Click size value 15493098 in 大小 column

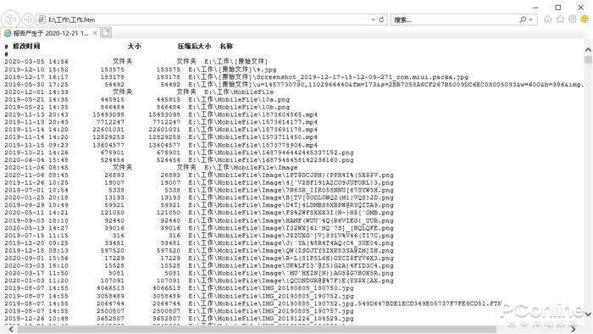click(108, 114)
